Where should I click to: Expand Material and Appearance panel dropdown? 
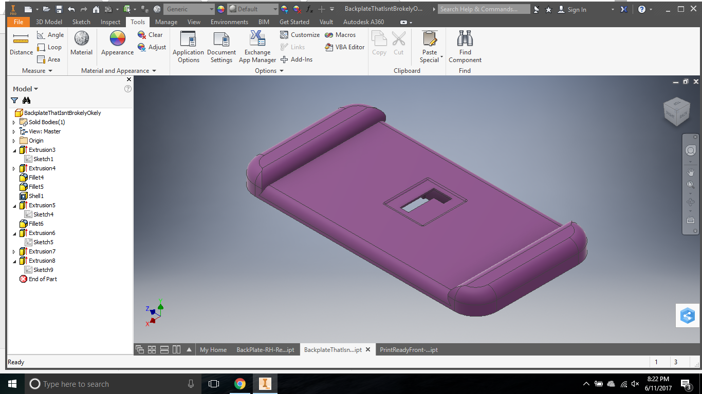tap(119, 71)
